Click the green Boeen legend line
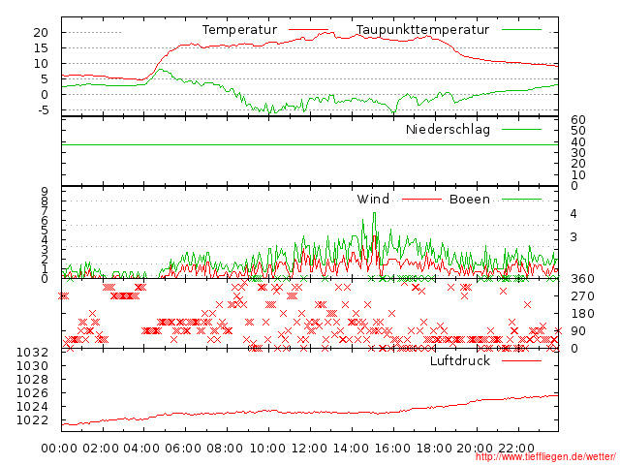 [521, 200]
